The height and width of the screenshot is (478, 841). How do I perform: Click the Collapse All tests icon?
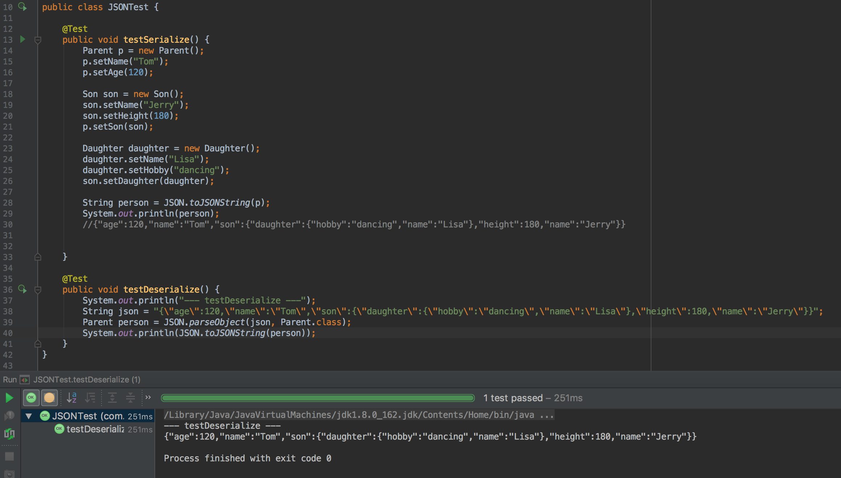tap(130, 398)
